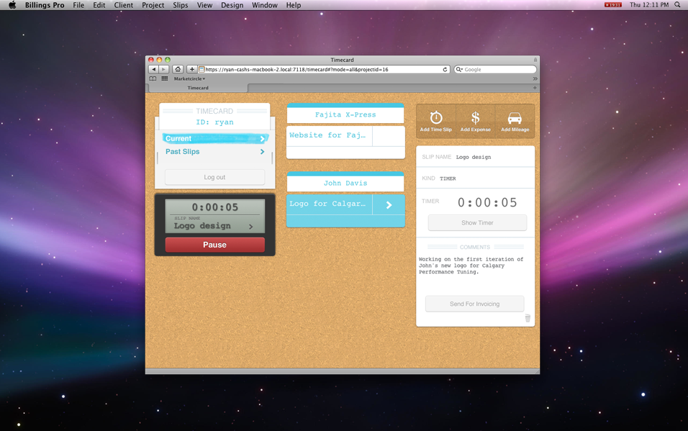688x431 pixels.
Task: Click the KIND value TIMER
Action: coord(448,178)
